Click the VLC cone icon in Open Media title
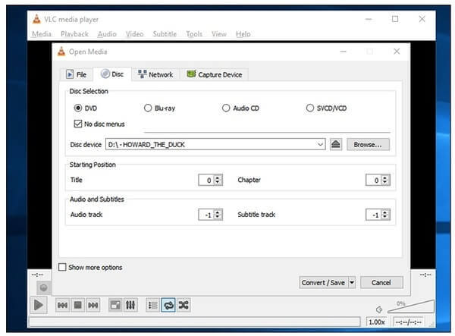This screenshot has width=455, height=336. pyautogui.click(x=61, y=52)
